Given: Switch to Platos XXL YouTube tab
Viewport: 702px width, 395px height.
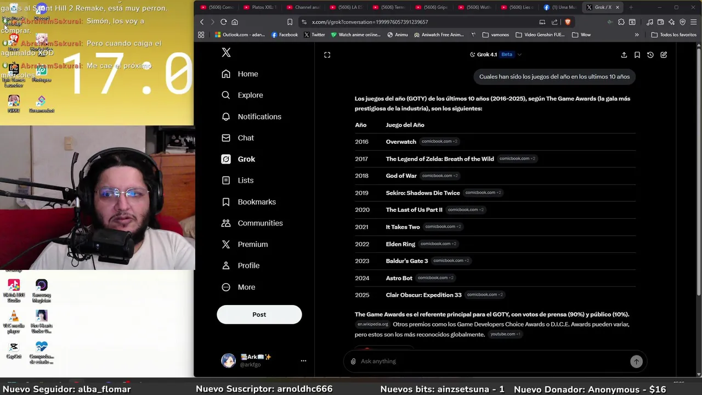Looking at the screenshot, I should (x=260, y=7).
